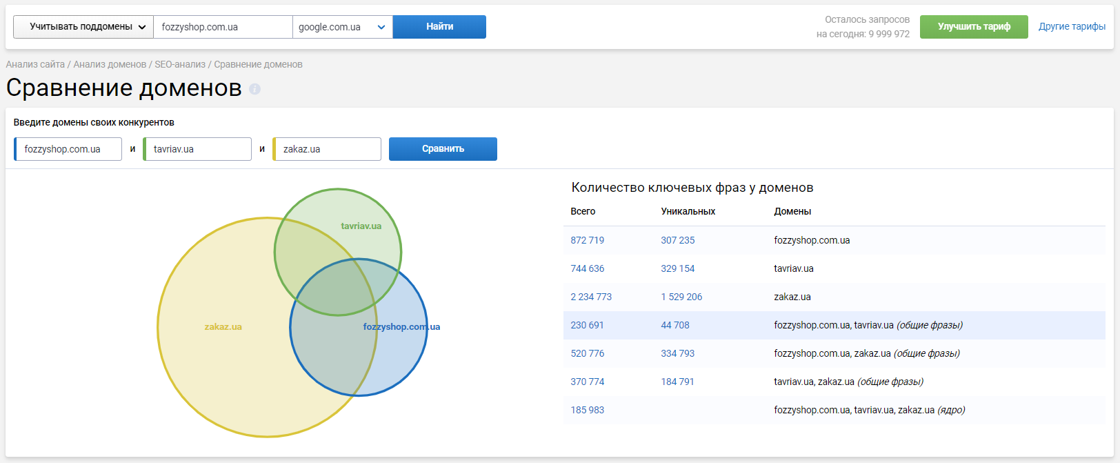1120x463 pixels.
Task: Click the info icon beside the page title
Action: click(254, 89)
